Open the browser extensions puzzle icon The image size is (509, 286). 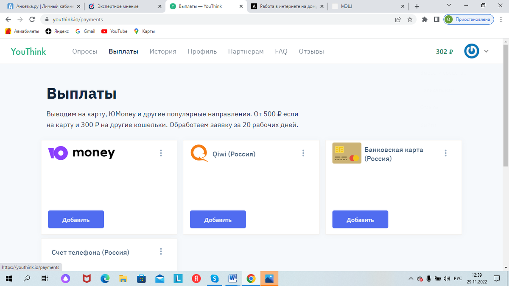click(424, 19)
